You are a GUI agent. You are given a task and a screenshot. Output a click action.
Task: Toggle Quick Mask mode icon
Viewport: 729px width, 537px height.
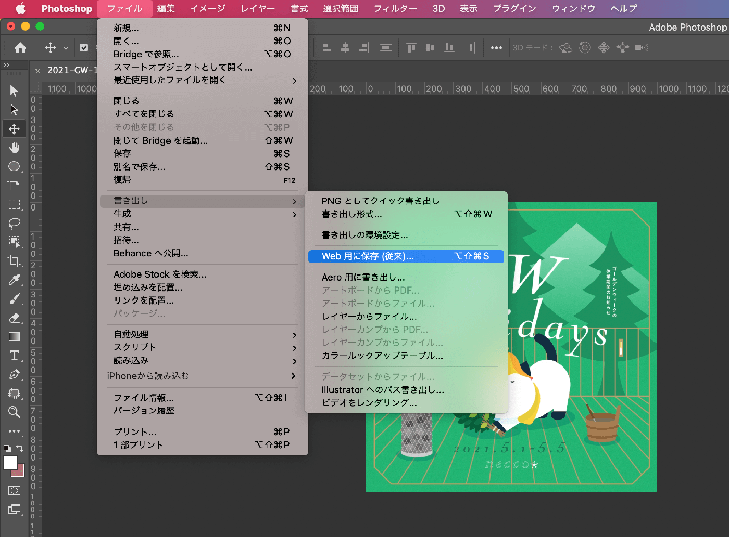click(x=14, y=490)
